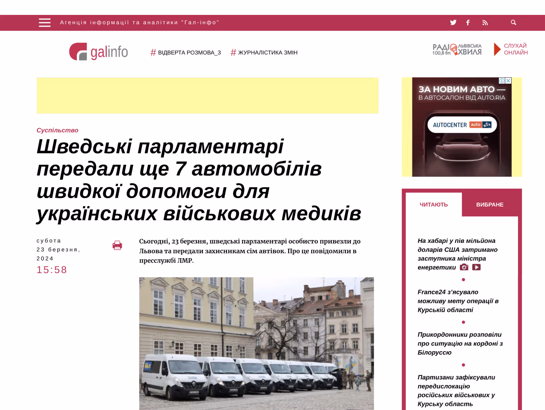The height and width of the screenshot is (410, 545).
Task: Open the RSS feed
Action: 485,23
